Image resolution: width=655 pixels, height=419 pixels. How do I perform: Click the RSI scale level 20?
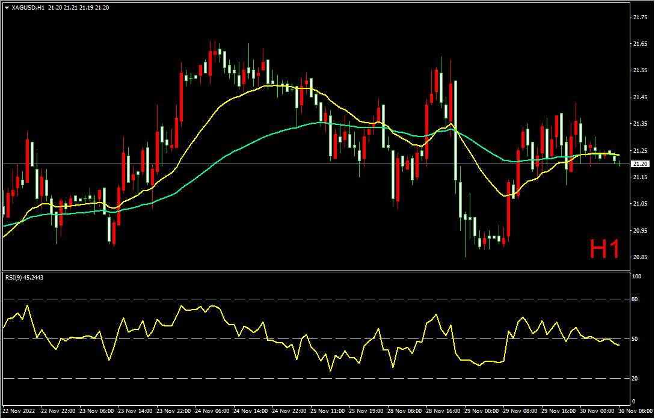point(636,379)
